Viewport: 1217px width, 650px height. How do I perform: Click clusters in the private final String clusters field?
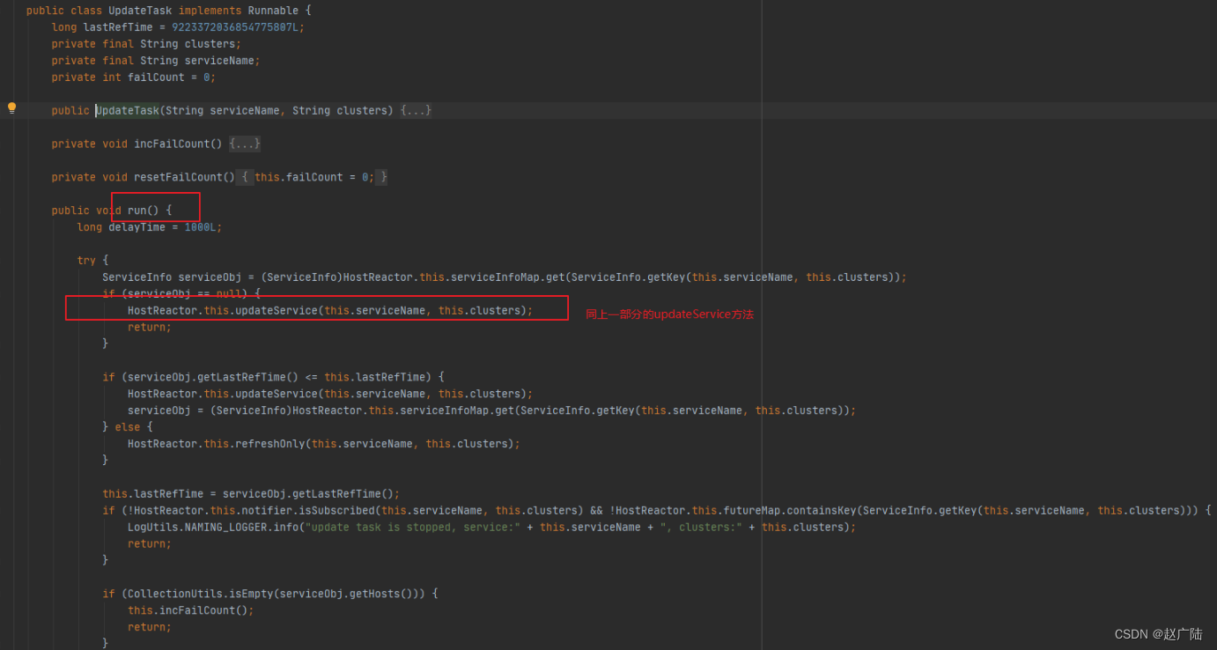coord(210,44)
